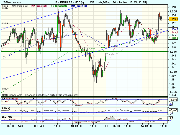Select the 1.351,6 horizontal line label
Screen dimensions: 180x135
(5, 23)
